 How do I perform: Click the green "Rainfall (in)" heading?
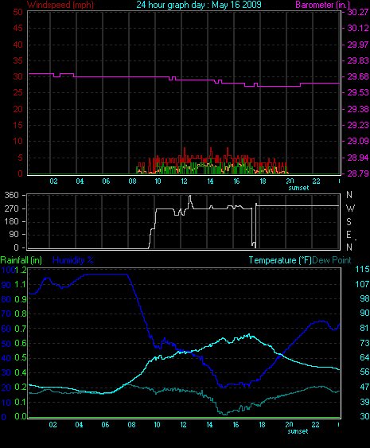[x=21, y=260]
